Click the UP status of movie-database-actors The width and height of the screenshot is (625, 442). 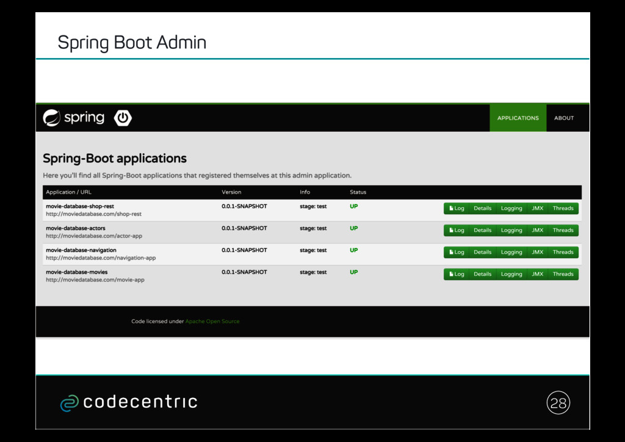coord(354,228)
